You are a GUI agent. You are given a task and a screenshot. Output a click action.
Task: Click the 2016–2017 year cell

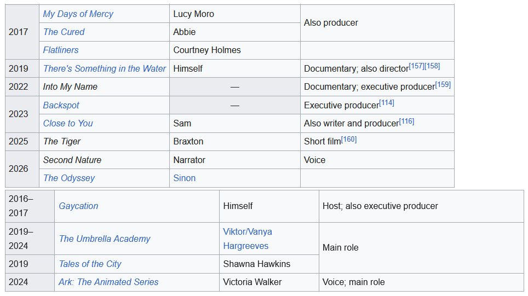[x=30, y=206]
